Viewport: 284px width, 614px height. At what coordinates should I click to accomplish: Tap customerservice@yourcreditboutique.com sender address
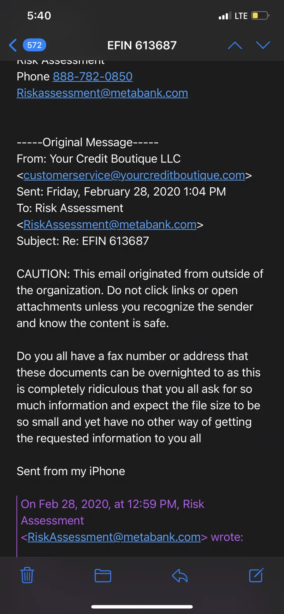pyautogui.click(x=134, y=175)
